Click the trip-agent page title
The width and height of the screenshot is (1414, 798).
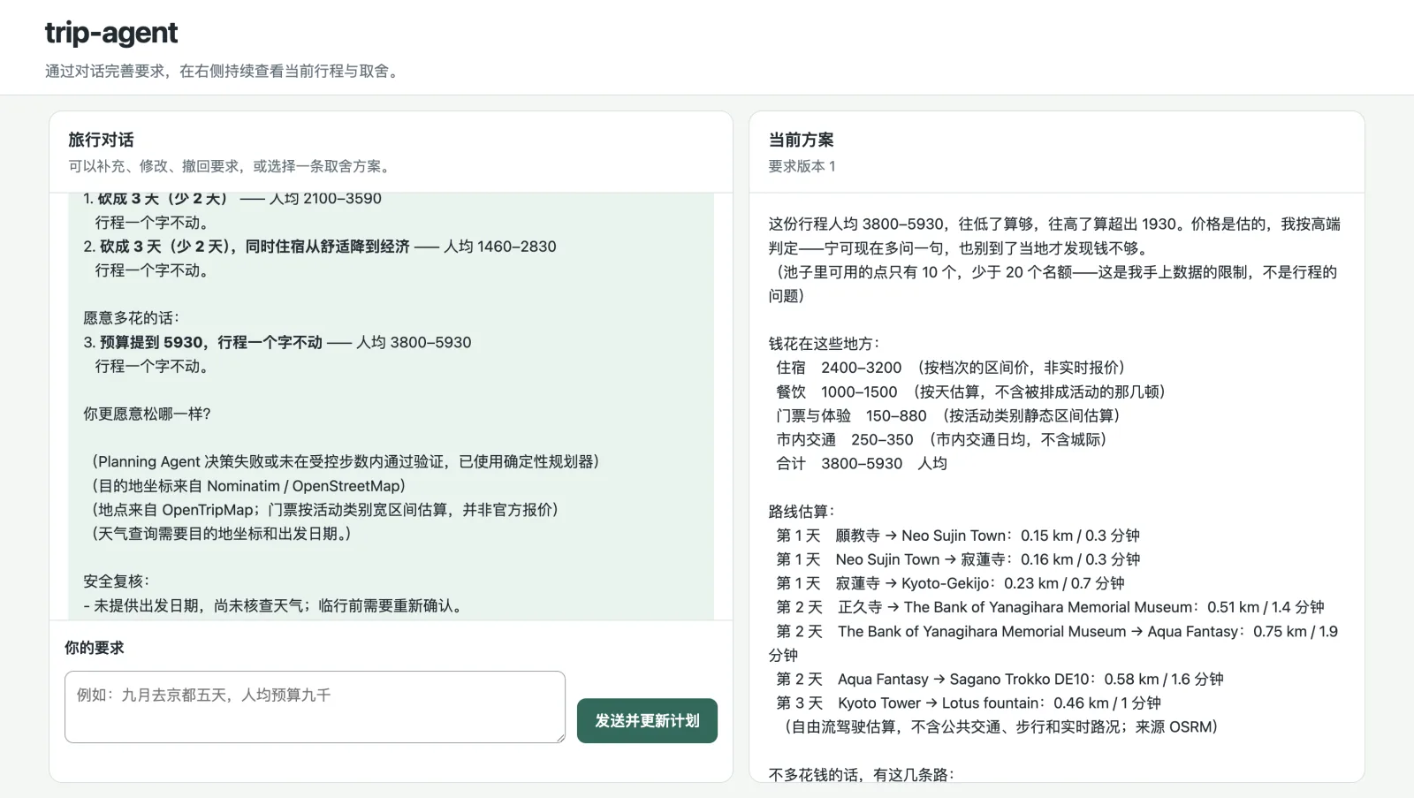111,33
